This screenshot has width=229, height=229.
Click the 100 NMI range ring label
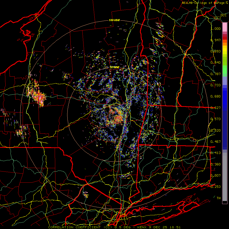(x=114, y=20)
